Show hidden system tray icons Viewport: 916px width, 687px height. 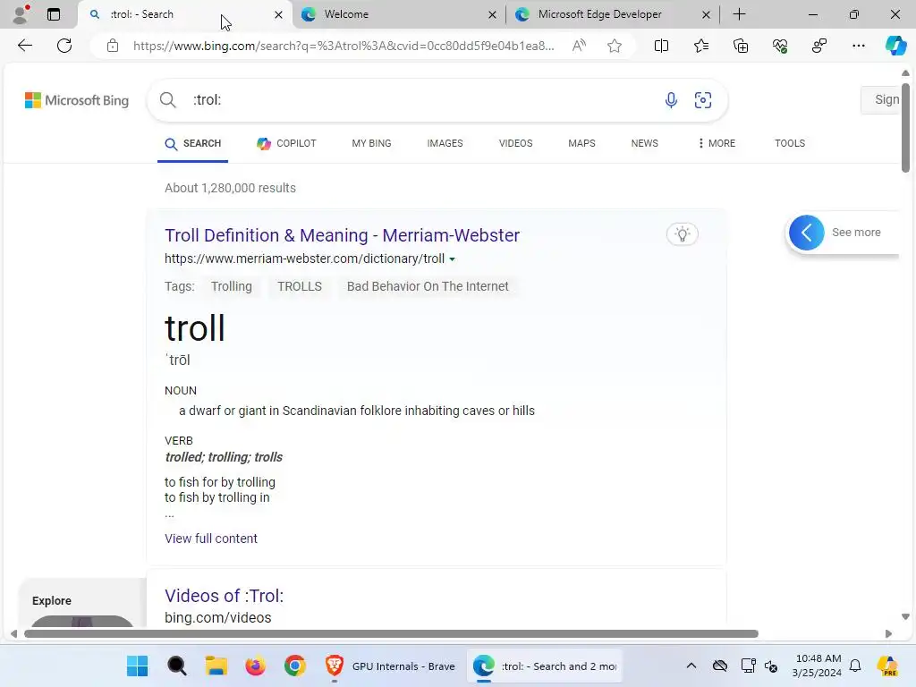pyautogui.click(x=691, y=666)
